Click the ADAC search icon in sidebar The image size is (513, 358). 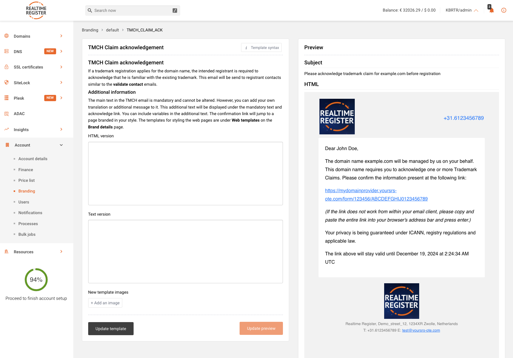[x=7, y=114]
